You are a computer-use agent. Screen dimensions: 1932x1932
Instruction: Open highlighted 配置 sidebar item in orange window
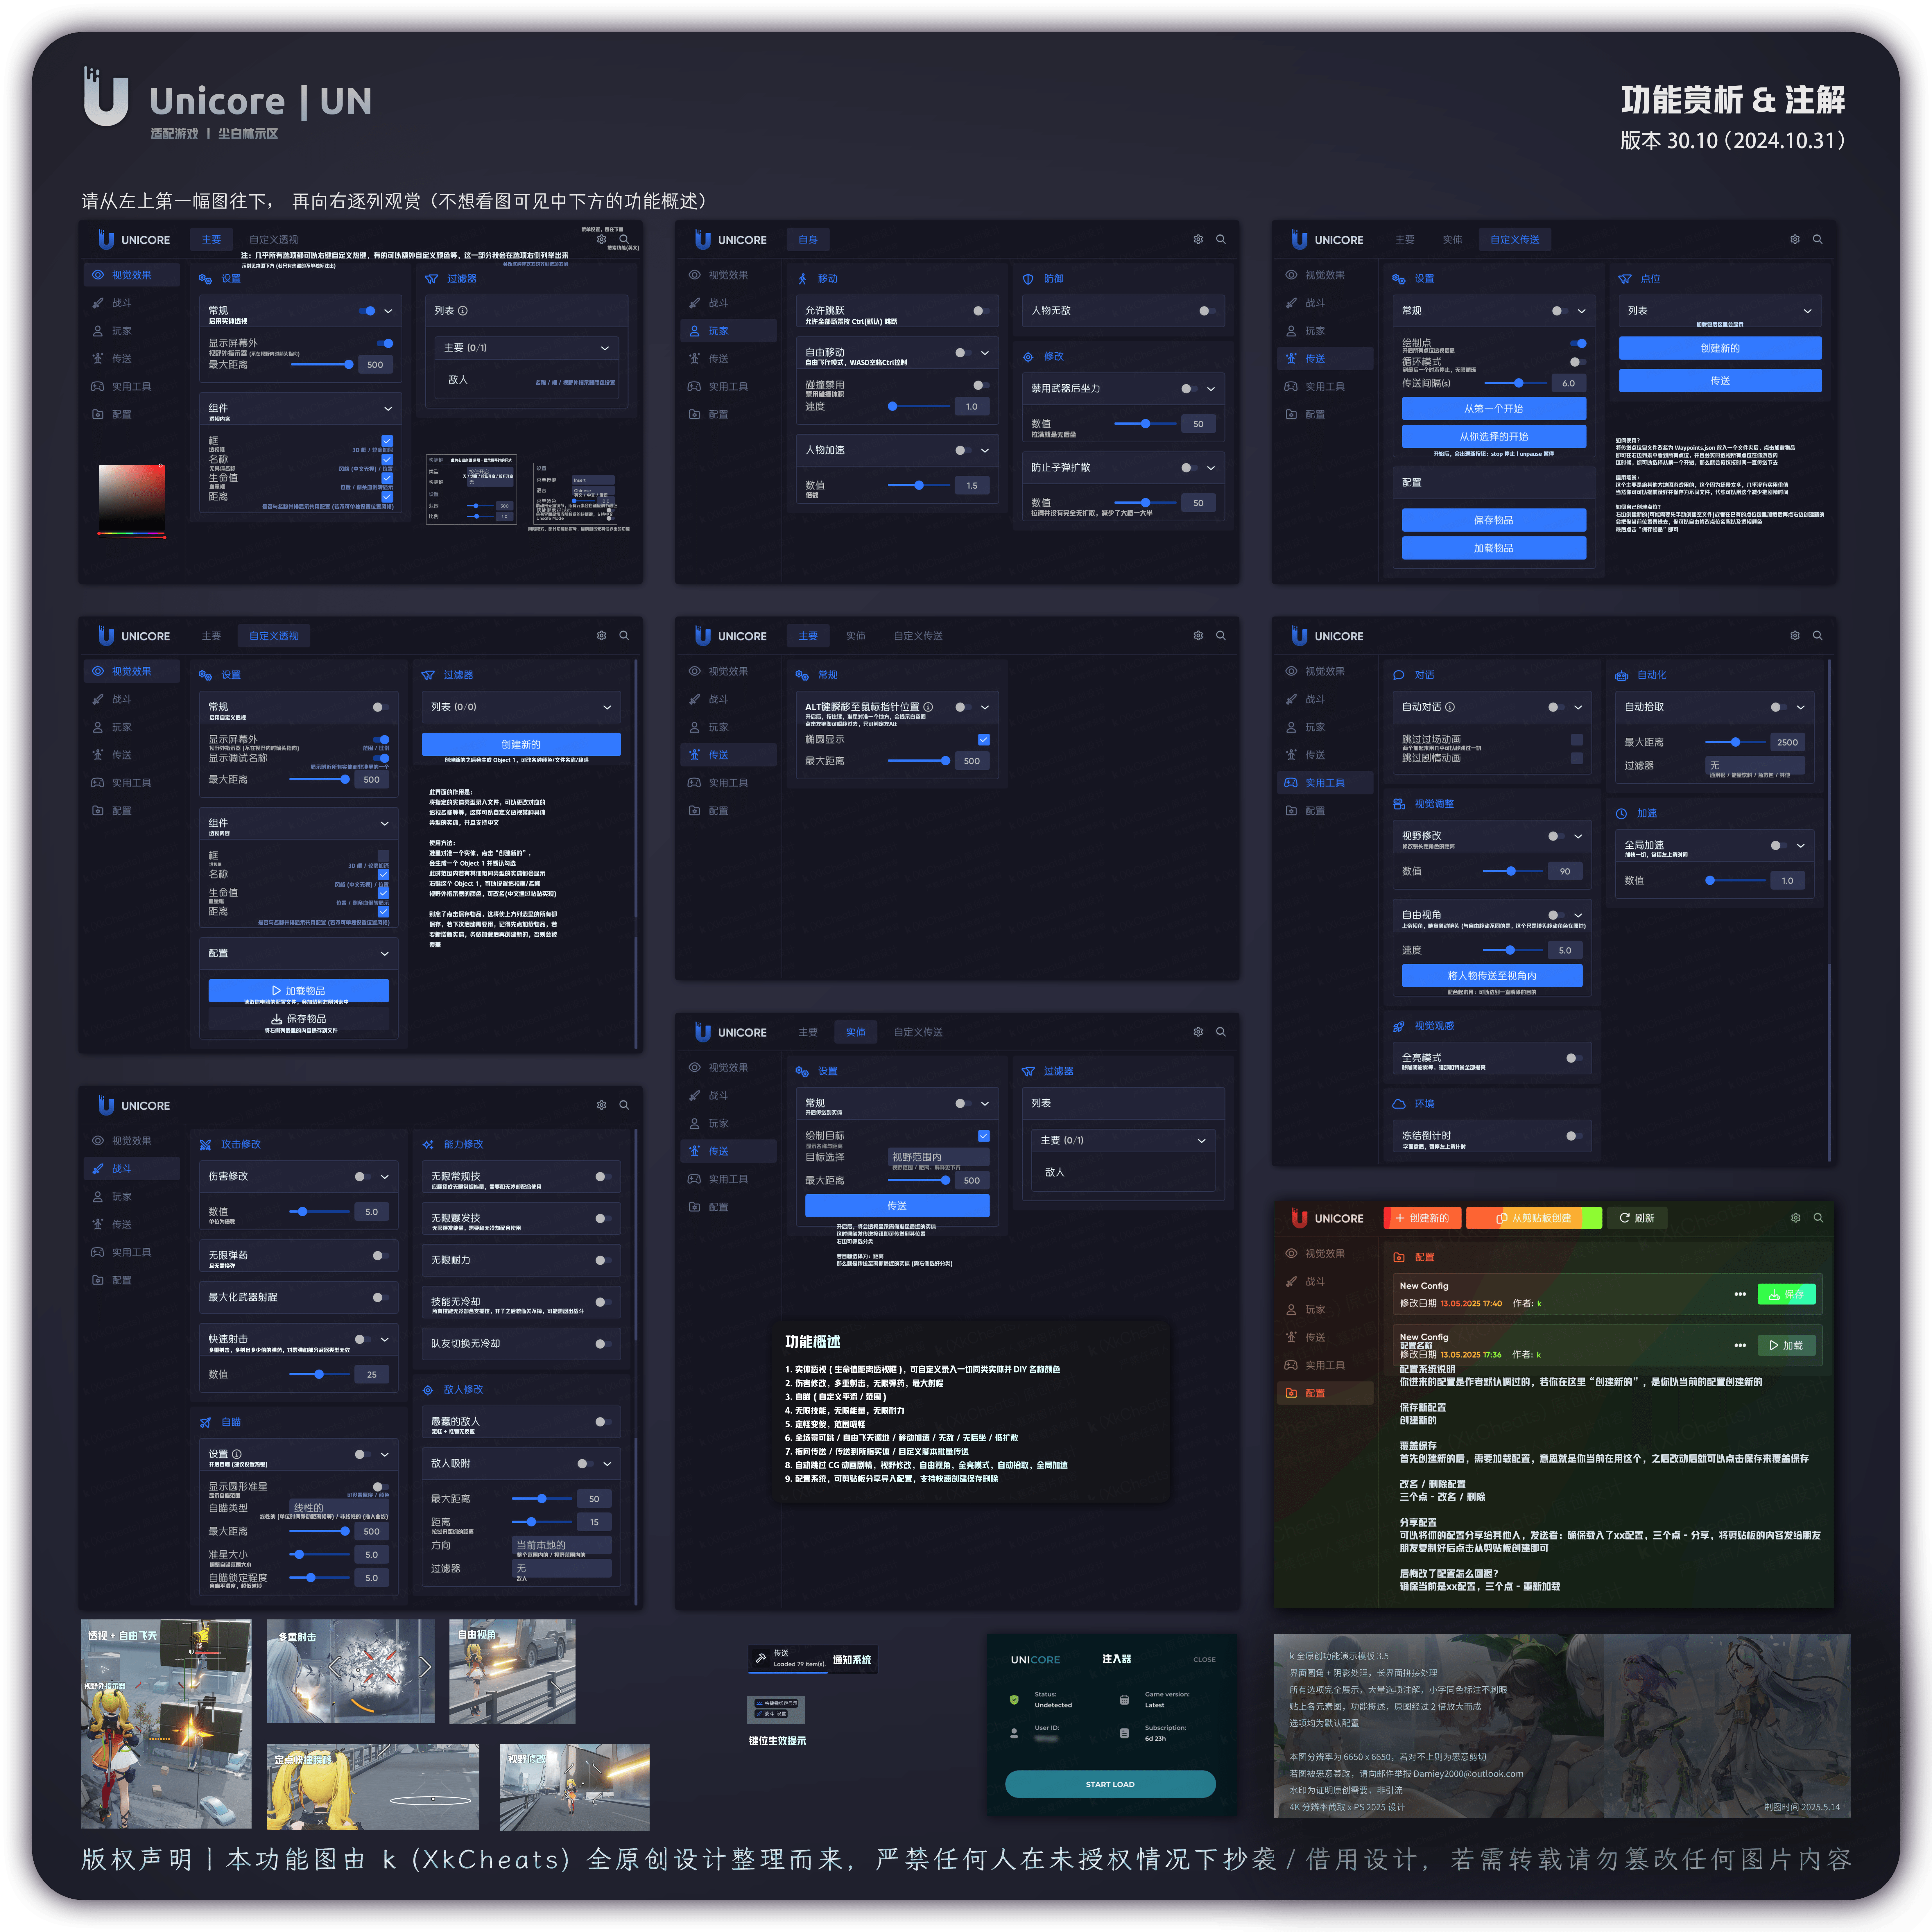coord(1325,1393)
